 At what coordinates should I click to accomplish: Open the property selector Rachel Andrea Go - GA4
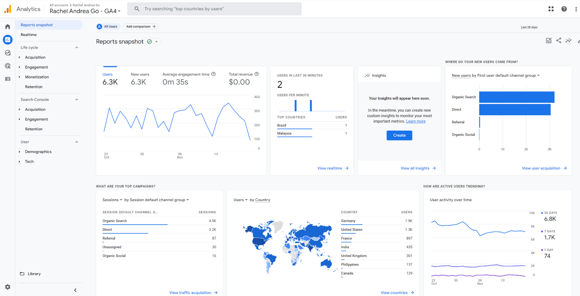pos(85,11)
